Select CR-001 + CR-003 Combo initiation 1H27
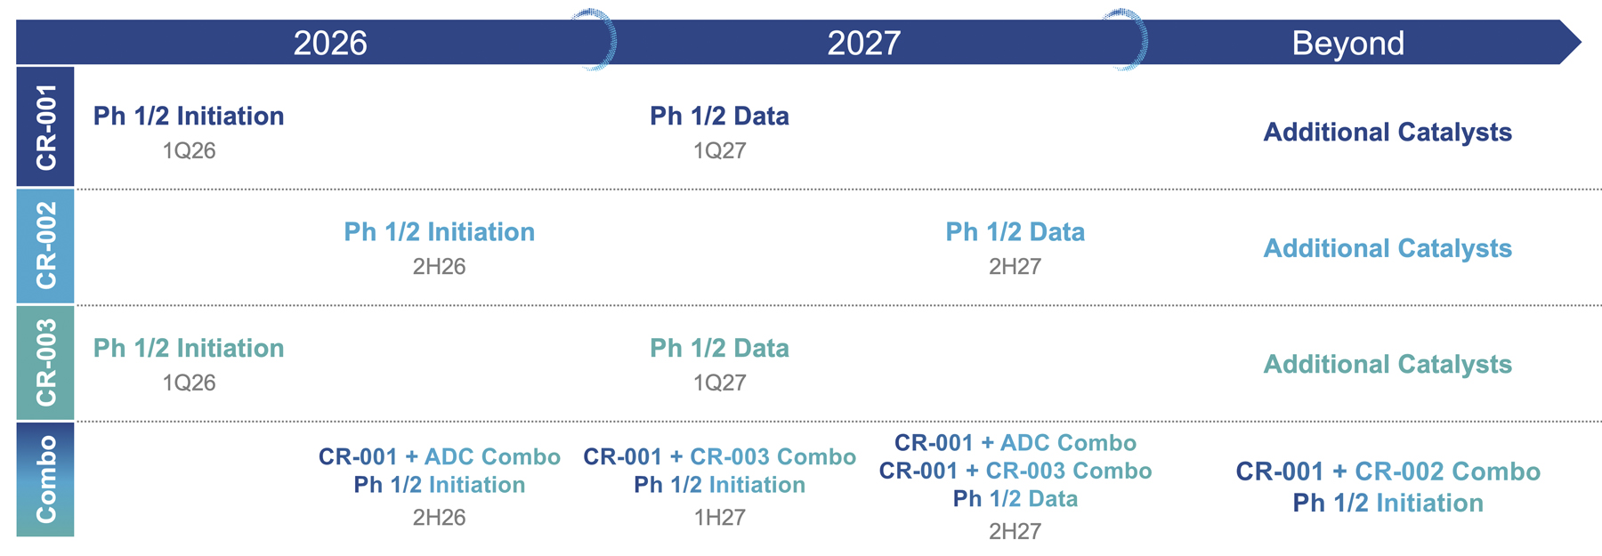 pyautogui.click(x=719, y=471)
